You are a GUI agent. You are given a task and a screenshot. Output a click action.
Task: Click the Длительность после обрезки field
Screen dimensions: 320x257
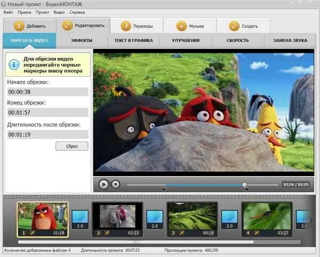(x=48, y=135)
